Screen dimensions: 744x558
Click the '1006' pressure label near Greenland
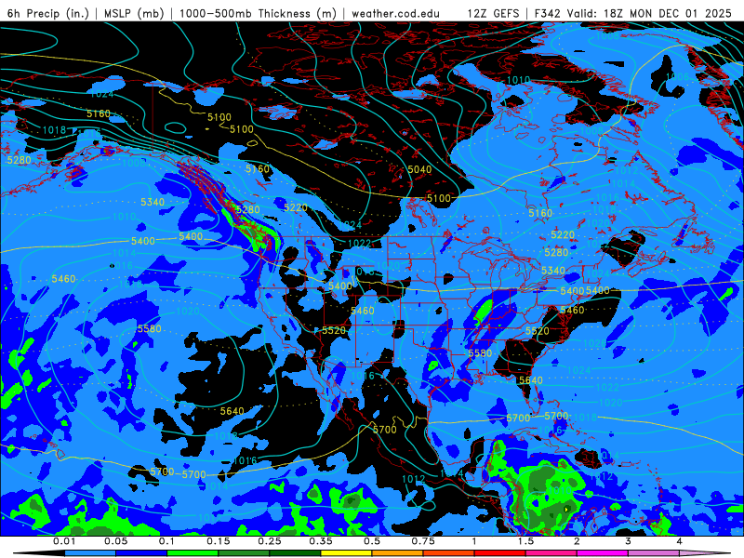[677, 77]
